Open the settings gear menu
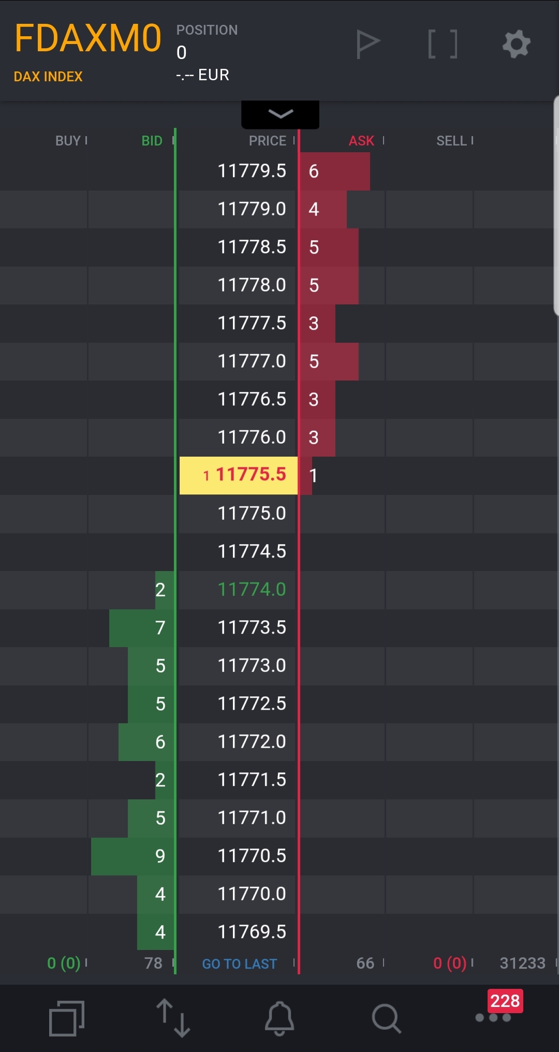 (516, 44)
